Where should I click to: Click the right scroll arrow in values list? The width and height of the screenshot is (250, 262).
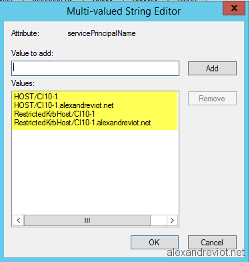[x=172, y=220]
